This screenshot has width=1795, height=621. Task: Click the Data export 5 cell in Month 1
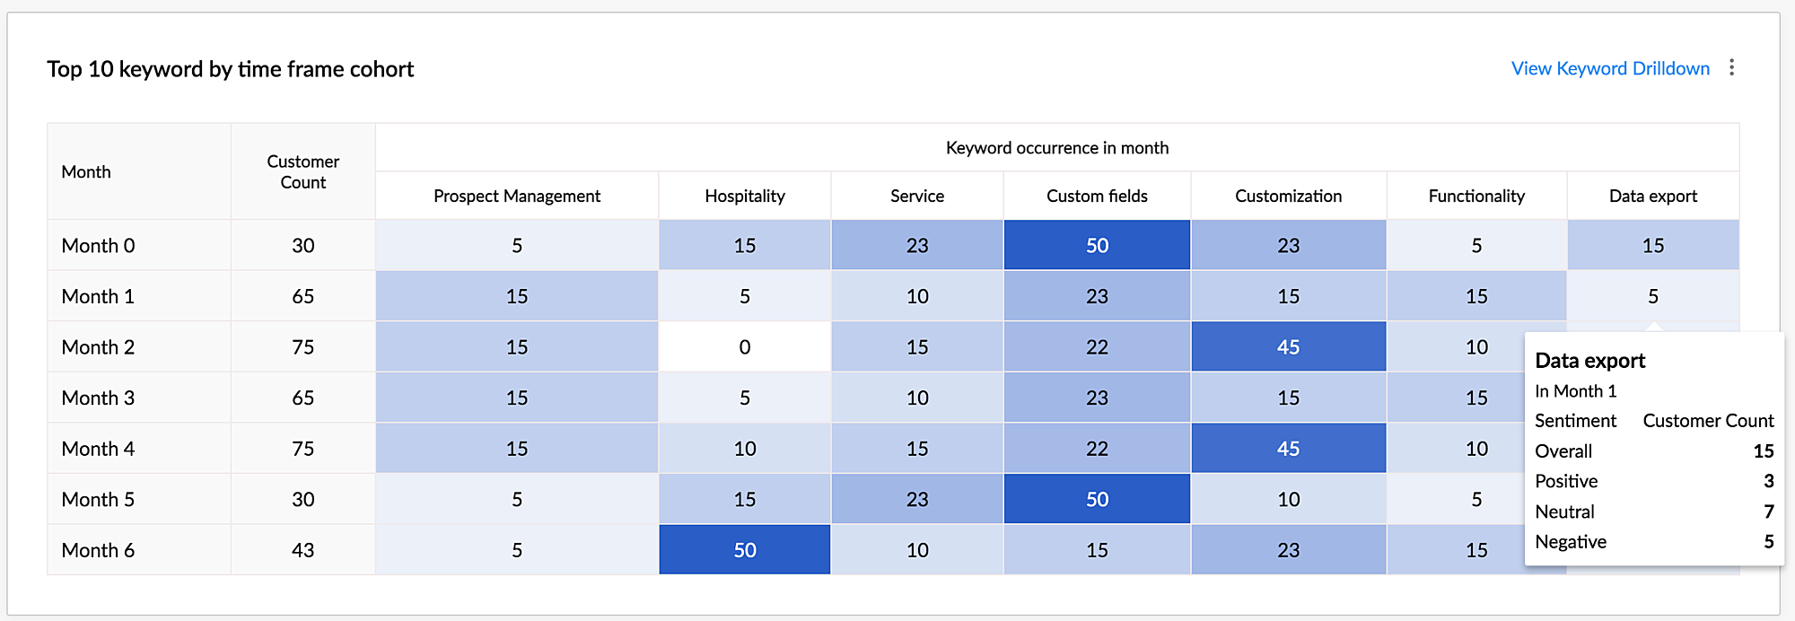[1652, 296]
